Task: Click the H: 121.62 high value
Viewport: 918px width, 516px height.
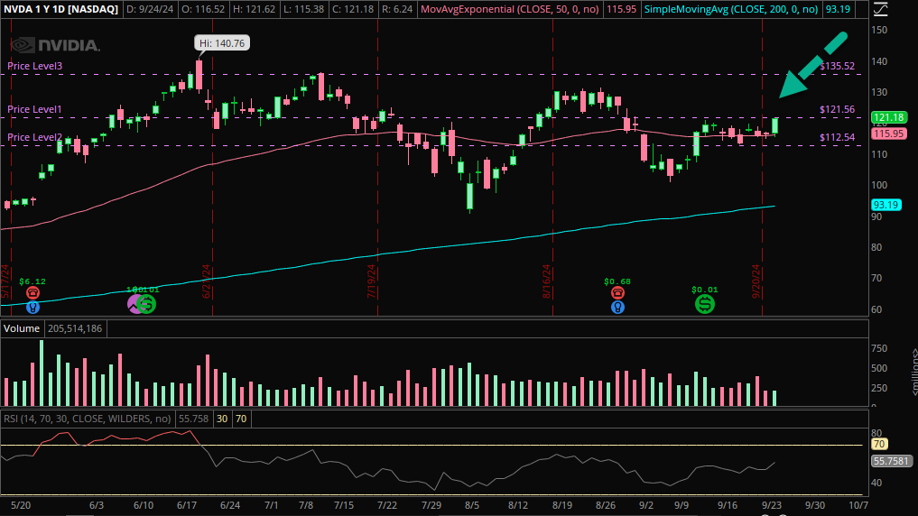Action: tap(254, 9)
